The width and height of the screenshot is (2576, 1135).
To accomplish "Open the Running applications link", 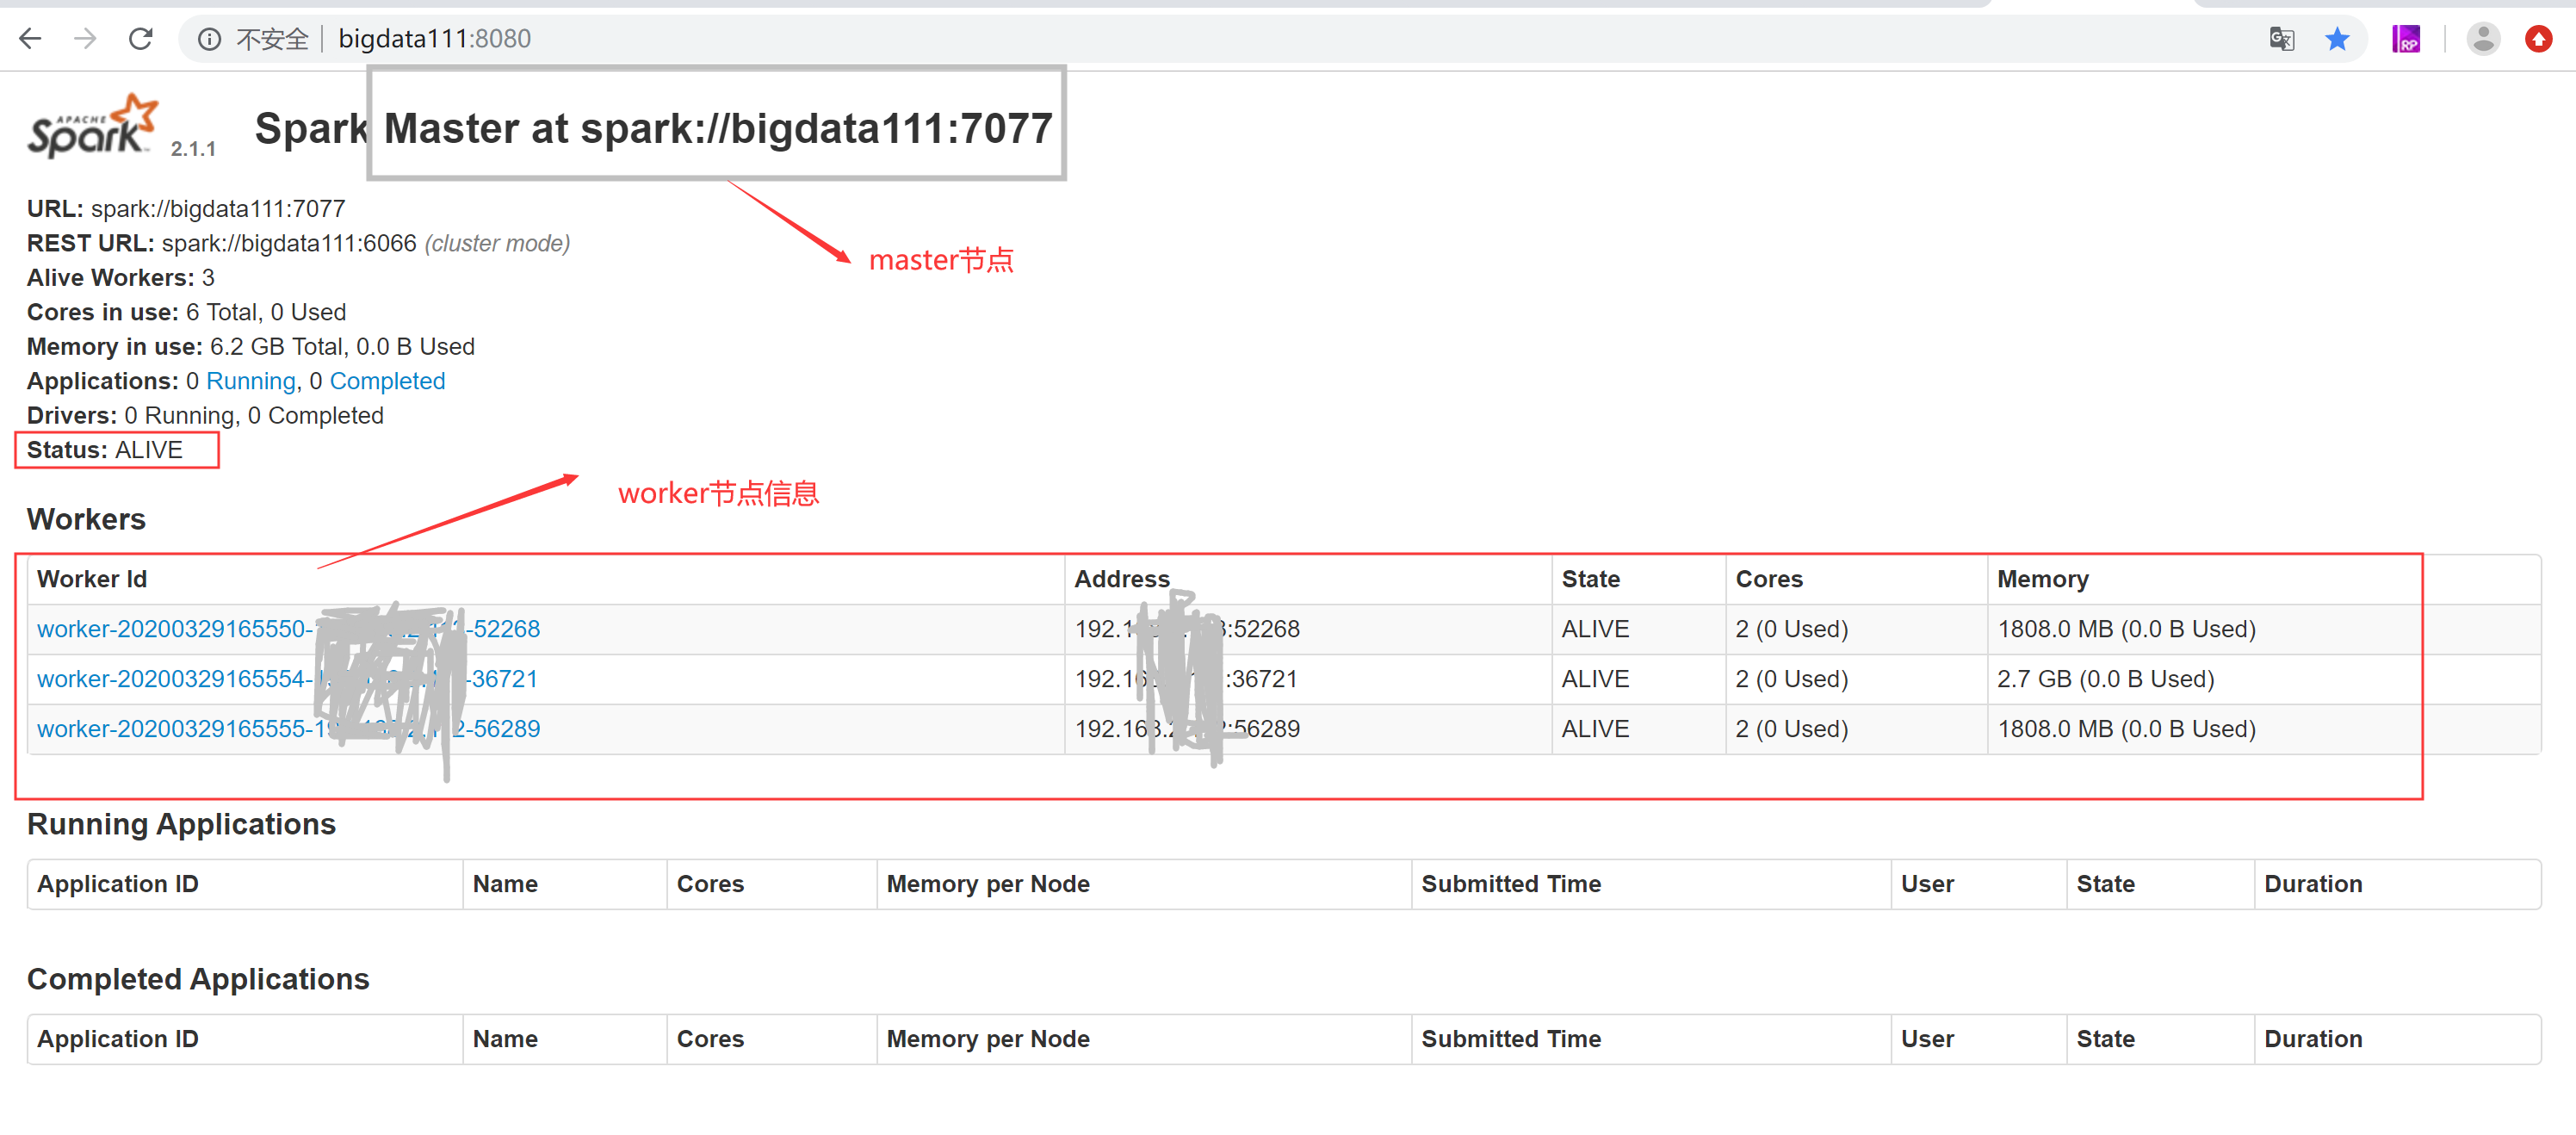I will tap(250, 381).
